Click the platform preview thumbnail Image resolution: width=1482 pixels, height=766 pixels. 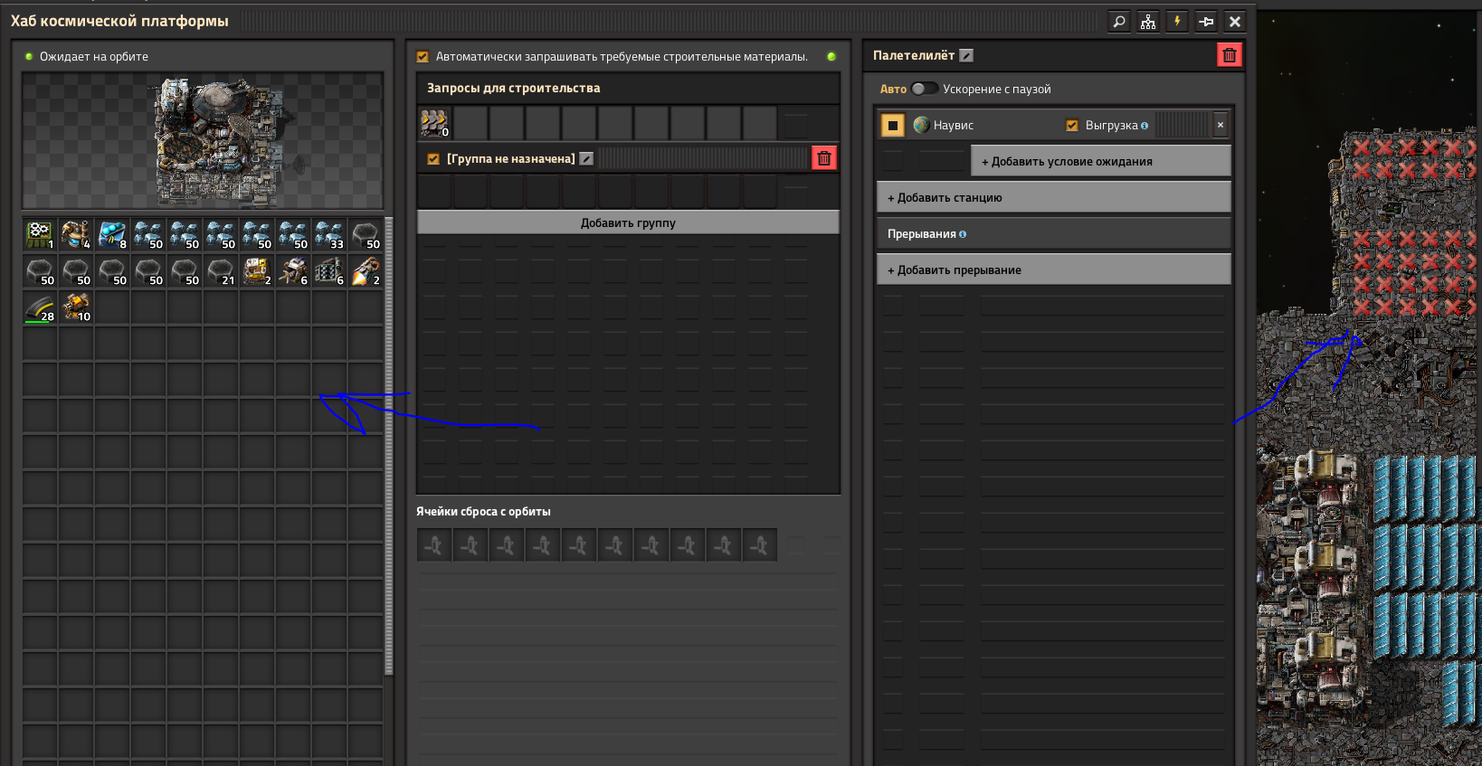203,141
